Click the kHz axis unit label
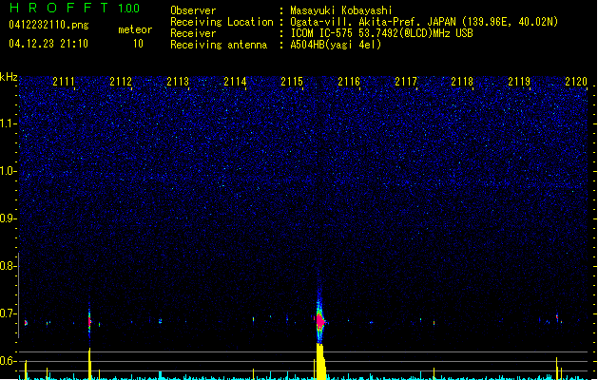The image size is (598, 380). tap(9, 77)
